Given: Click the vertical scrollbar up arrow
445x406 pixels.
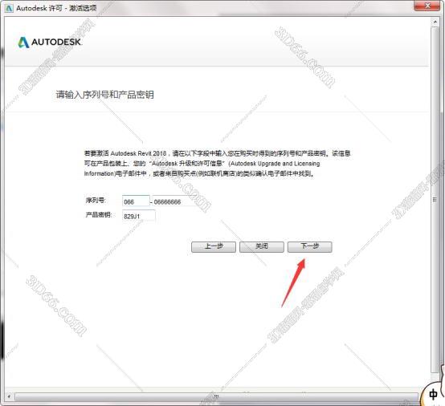Looking at the screenshot, I should point(435,22).
